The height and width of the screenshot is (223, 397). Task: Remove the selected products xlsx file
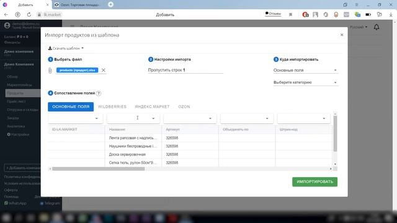tap(104, 70)
